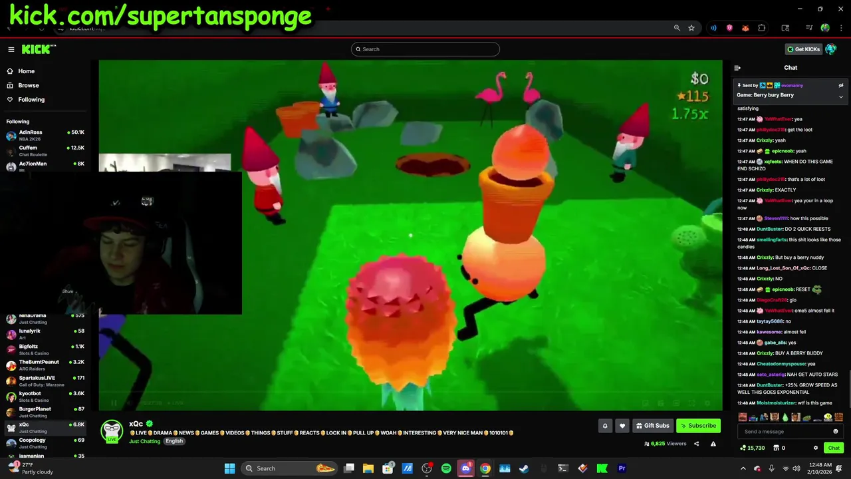Open Discord from the taskbar
The width and height of the screenshot is (851, 479).
click(x=465, y=468)
